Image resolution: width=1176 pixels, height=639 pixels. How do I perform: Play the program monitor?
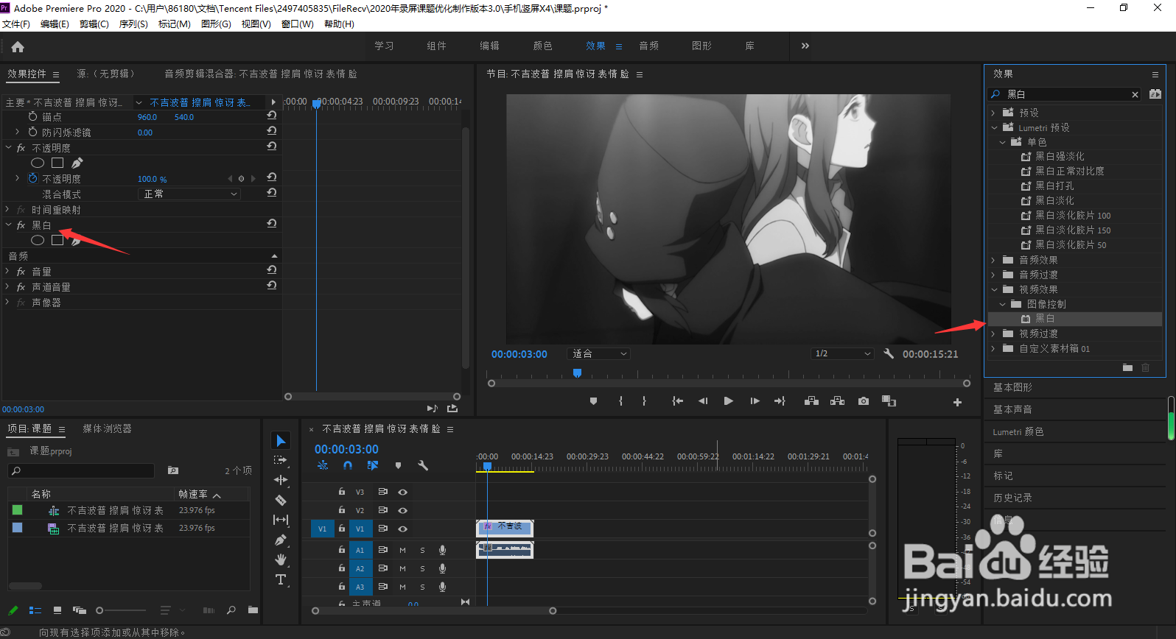[728, 401]
